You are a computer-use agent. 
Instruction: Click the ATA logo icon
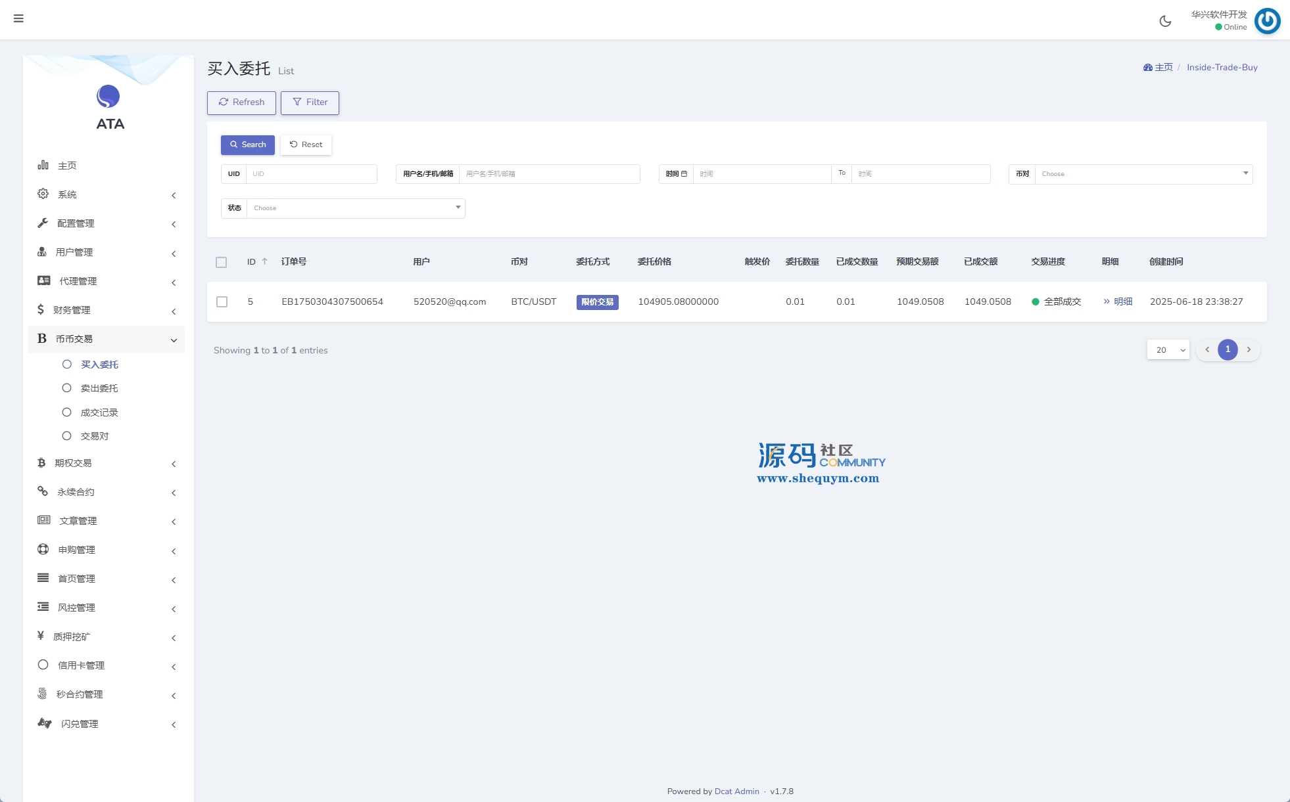[x=108, y=97]
